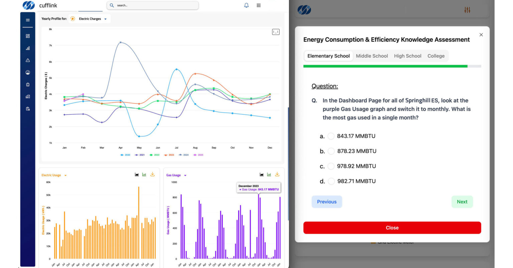The image size is (513, 268).
Task: Select answer c. 978.92 MMBTU
Action: pyautogui.click(x=331, y=166)
